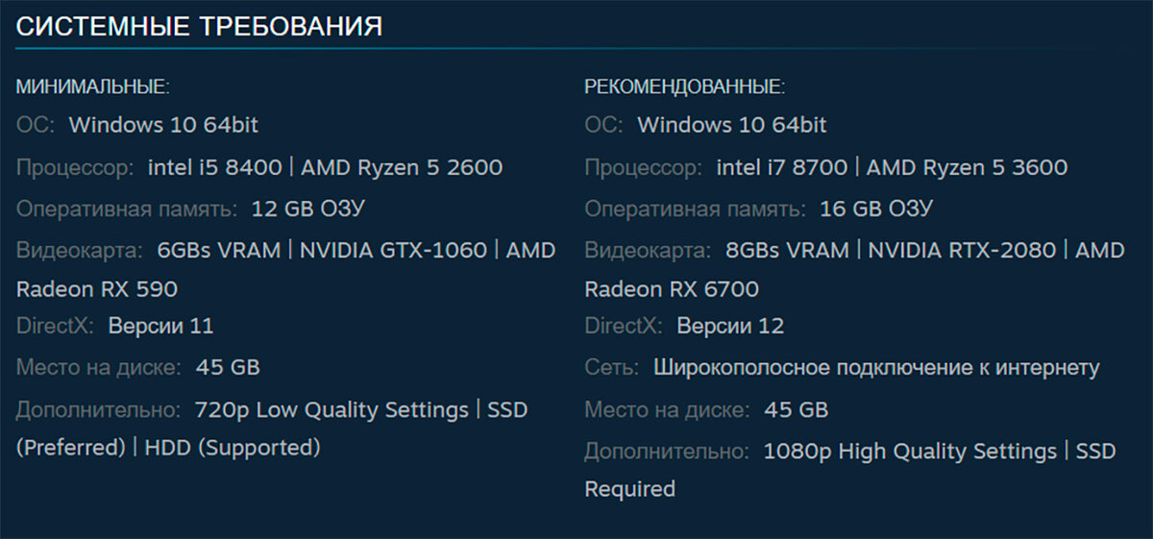Click the DirectX Версии 11 value
Screen dimensions: 1153x539
[x=160, y=327]
